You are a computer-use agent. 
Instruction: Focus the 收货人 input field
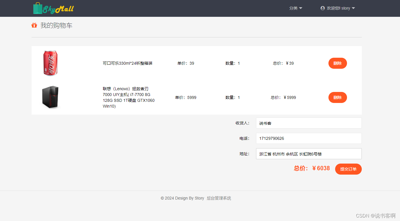[309, 123]
